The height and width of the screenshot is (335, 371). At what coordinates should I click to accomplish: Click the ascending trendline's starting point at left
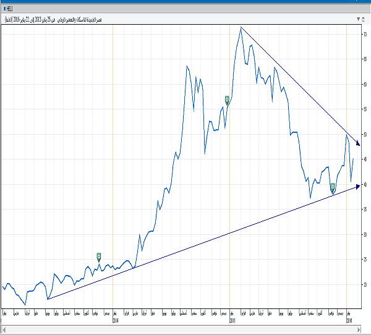(48, 299)
